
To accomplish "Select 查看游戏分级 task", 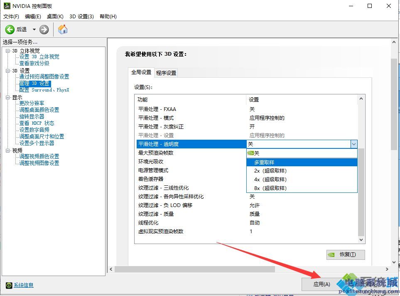I will (x=34, y=63).
